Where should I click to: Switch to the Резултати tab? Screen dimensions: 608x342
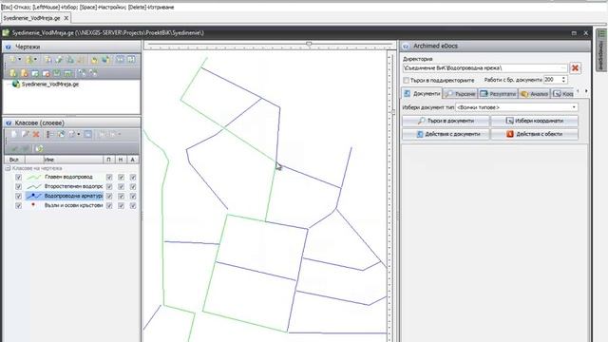click(498, 94)
